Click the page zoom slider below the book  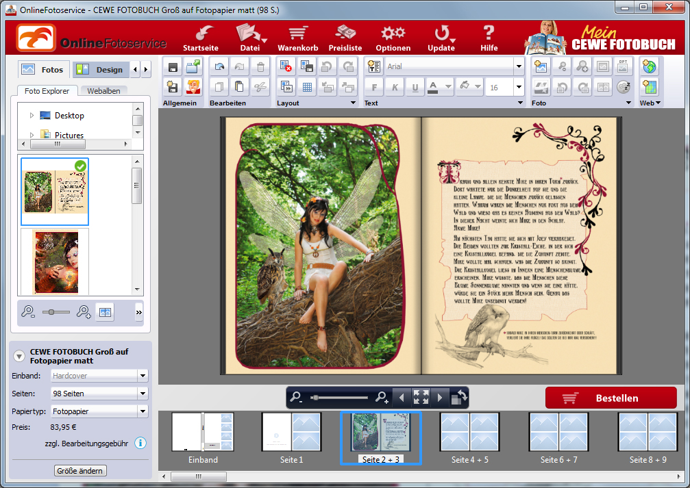coord(339,397)
